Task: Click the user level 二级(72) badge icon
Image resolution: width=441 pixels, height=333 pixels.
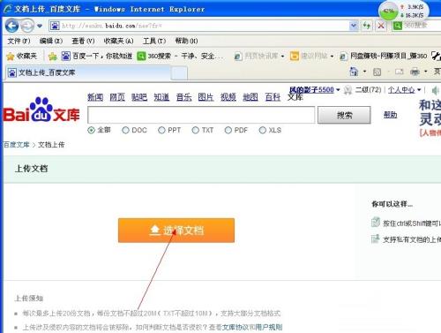Action: click(348, 90)
